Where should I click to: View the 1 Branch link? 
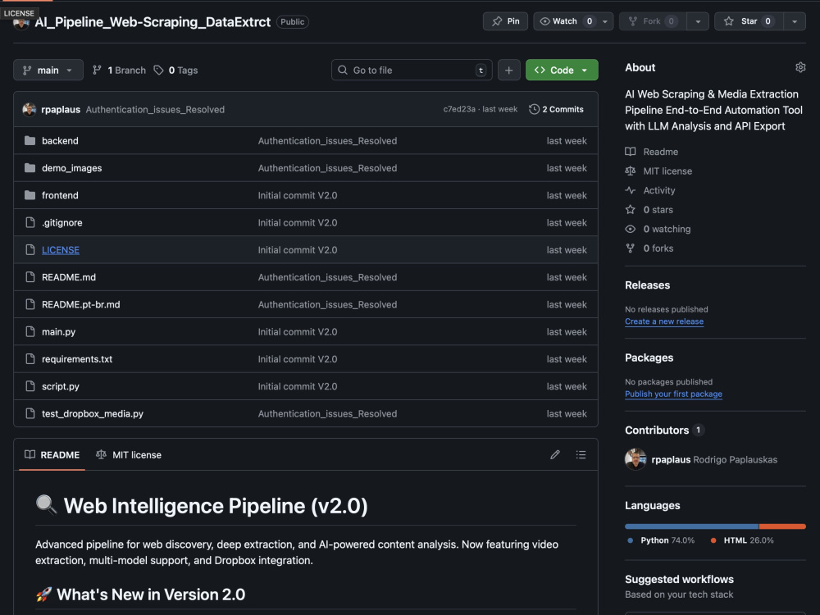(x=119, y=70)
